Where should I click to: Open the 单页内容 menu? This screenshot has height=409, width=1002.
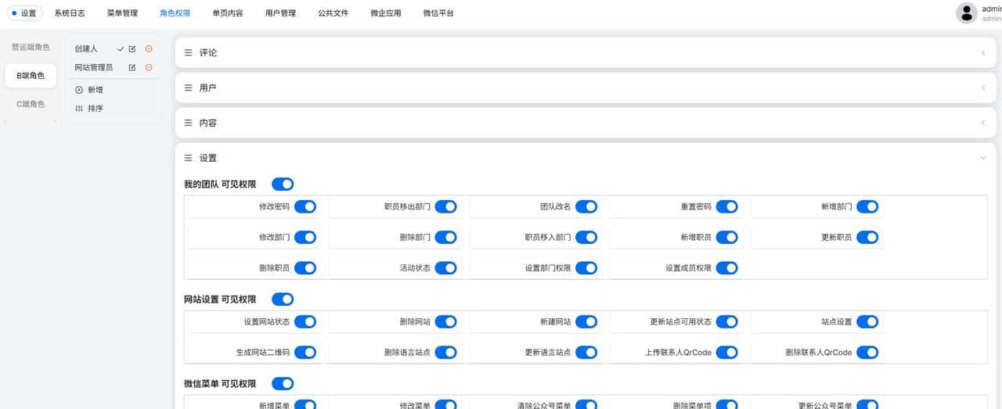[227, 13]
